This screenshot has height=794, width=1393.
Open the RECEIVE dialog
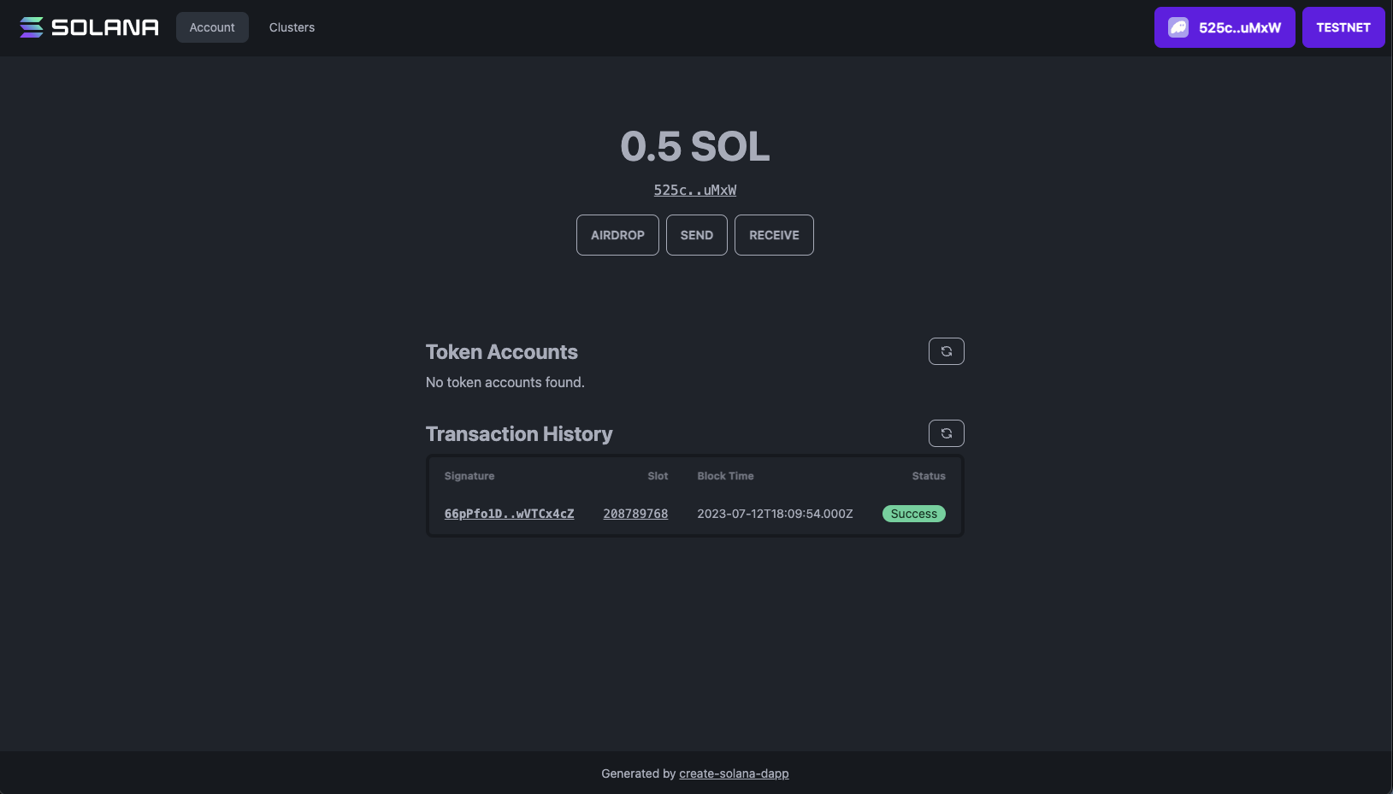[x=774, y=234]
